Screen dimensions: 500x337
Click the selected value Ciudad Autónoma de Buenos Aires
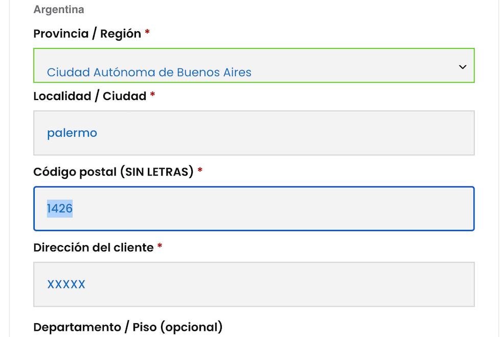click(x=149, y=72)
